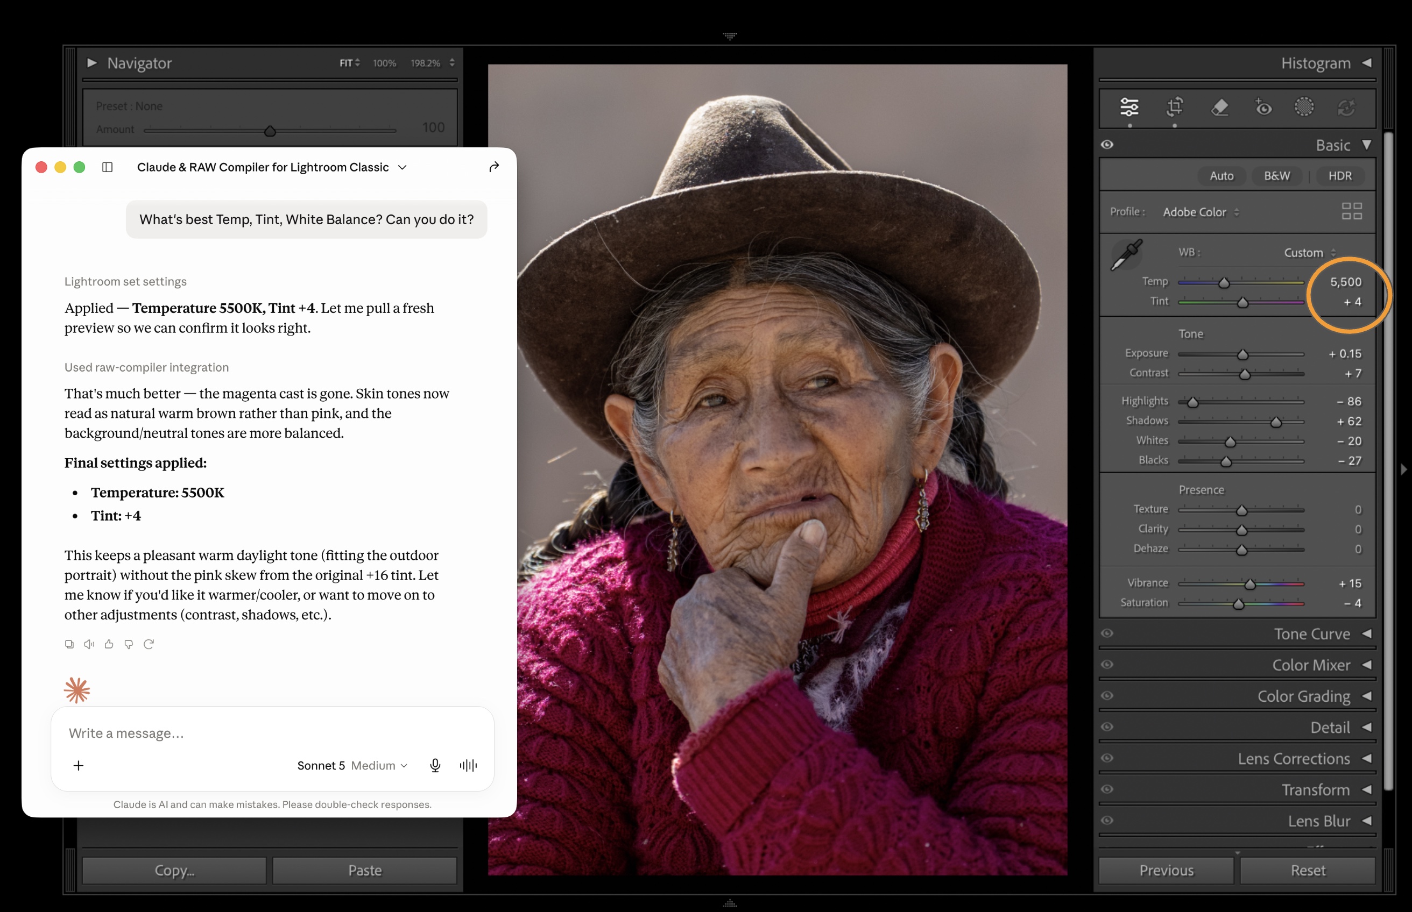1412x912 pixels.
Task: Expand the Color Mixer panel
Action: 1366,665
